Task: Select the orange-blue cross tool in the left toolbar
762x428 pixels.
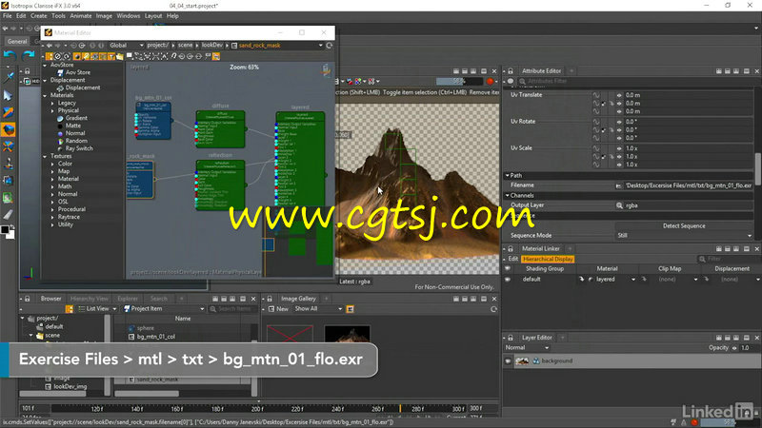Action: 8,146
